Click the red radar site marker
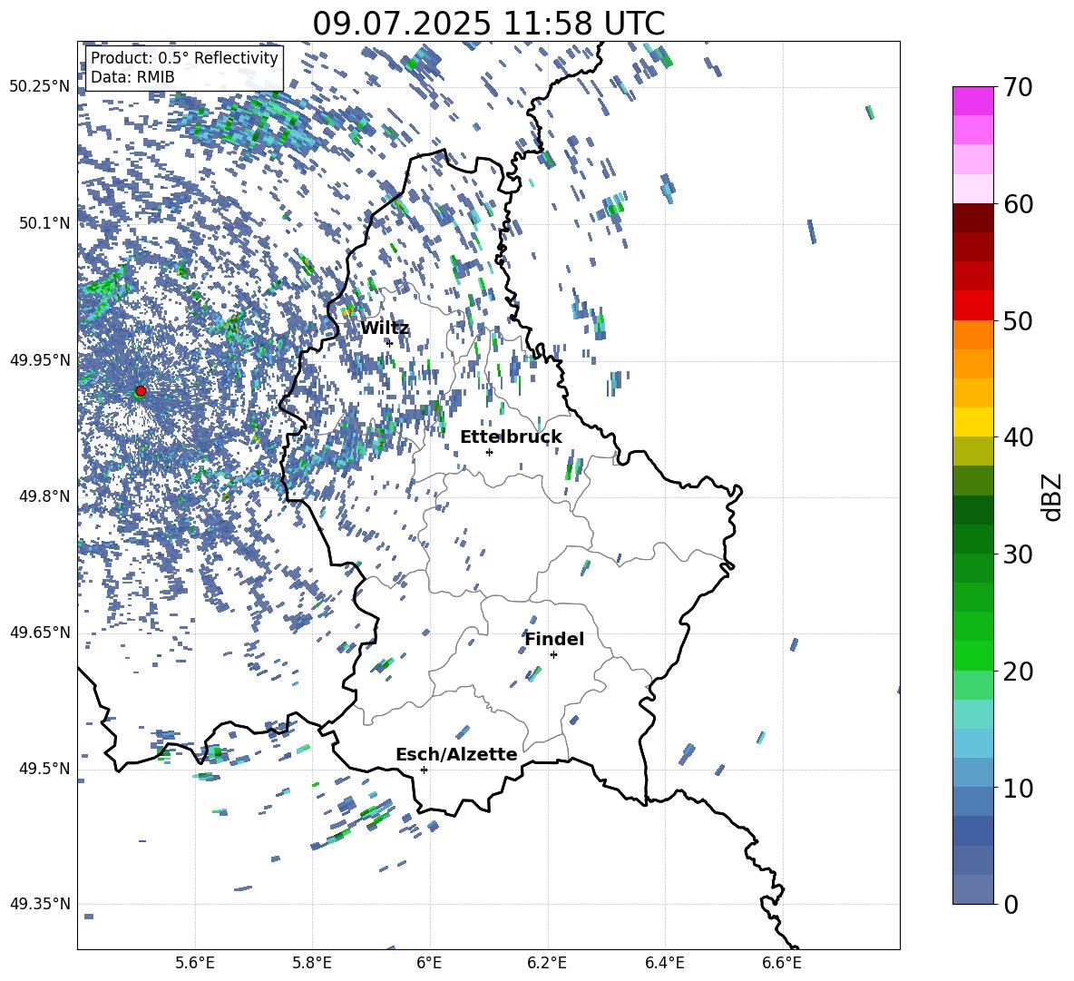Screen dimensions: 1074x981 pos(141,391)
